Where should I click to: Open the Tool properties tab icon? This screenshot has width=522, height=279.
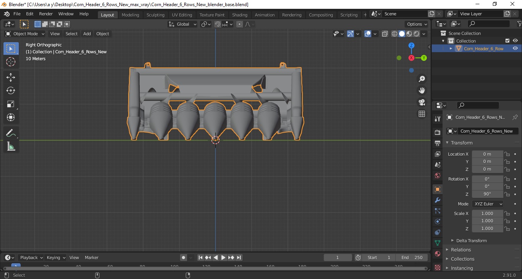[437, 119]
